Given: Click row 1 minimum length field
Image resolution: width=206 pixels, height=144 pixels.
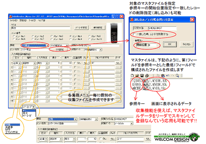Looking at the screenshot, I should tap(55, 63).
